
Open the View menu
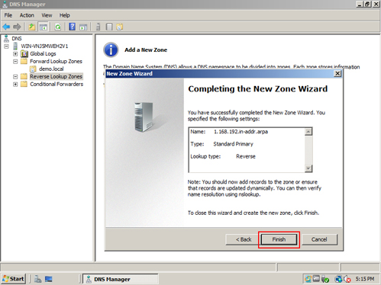pyautogui.click(x=47, y=15)
